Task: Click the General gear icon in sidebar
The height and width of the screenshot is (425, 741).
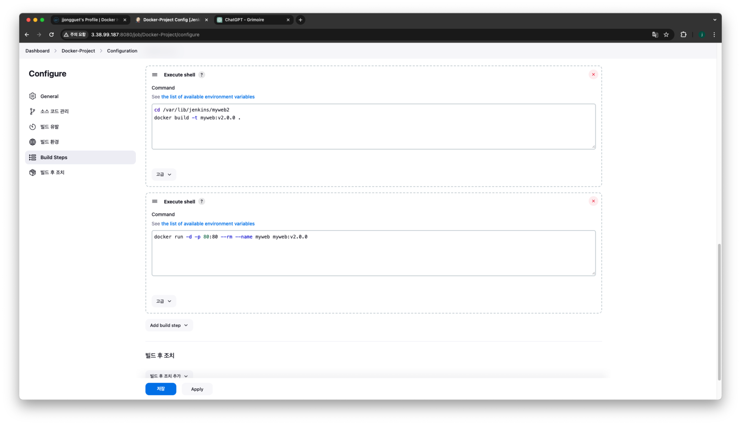Action: tap(33, 96)
